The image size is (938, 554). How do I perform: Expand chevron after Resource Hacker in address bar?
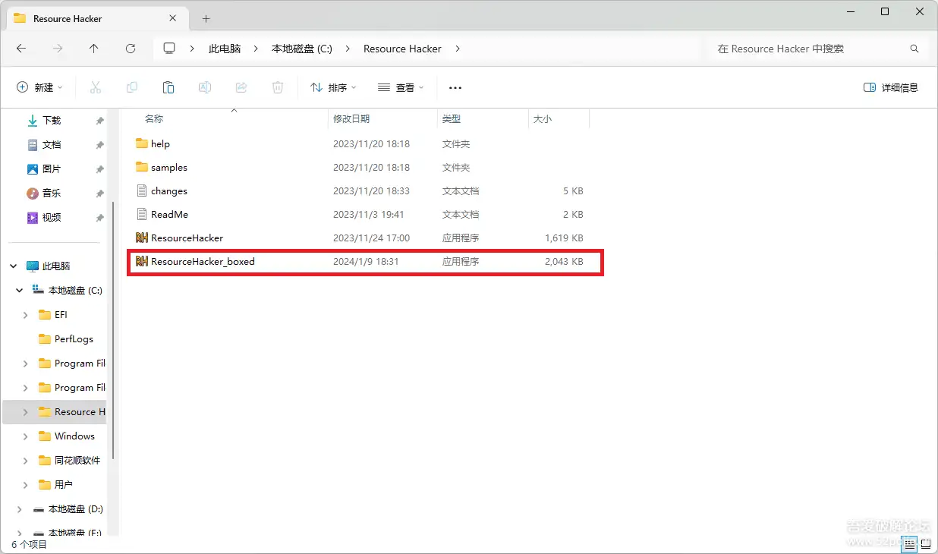click(458, 49)
